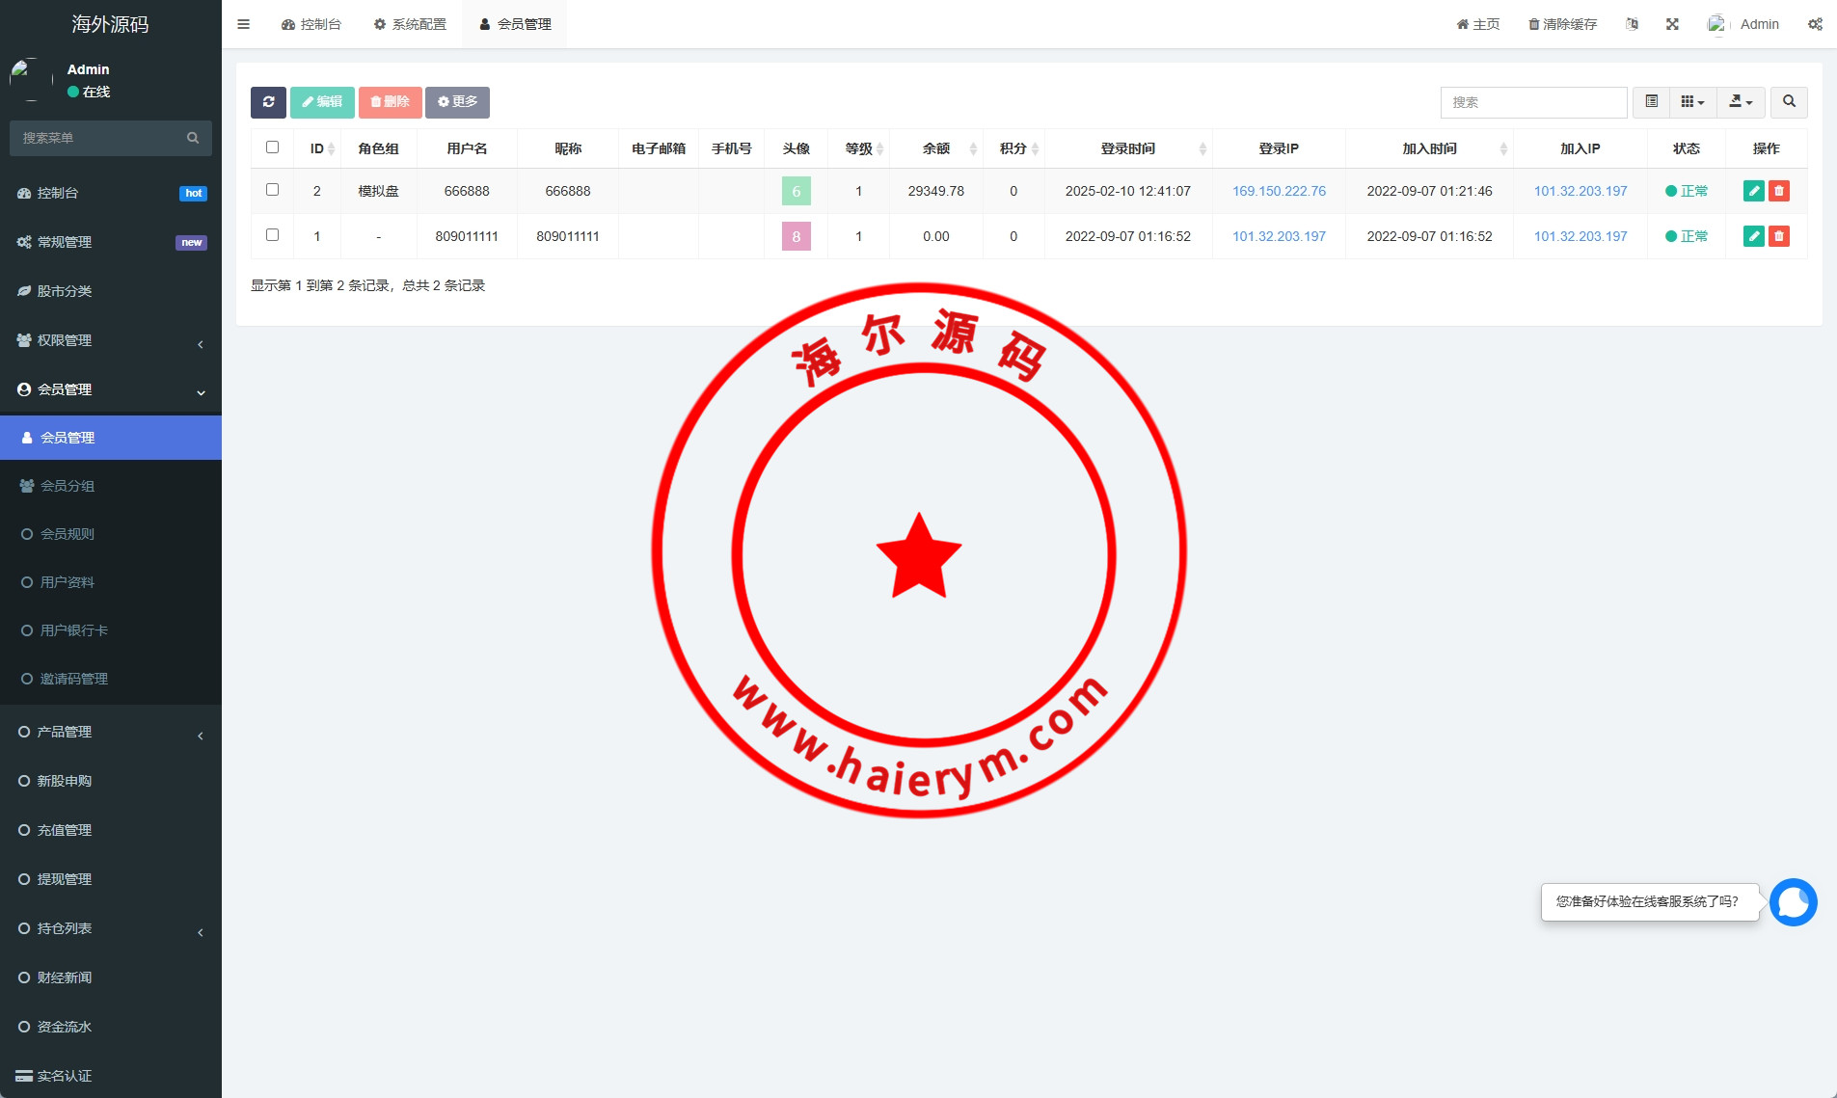Screen dimensions: 1837x1098
Task: Select the checkbox for row ID 2
Action: (x=272, y=190)
